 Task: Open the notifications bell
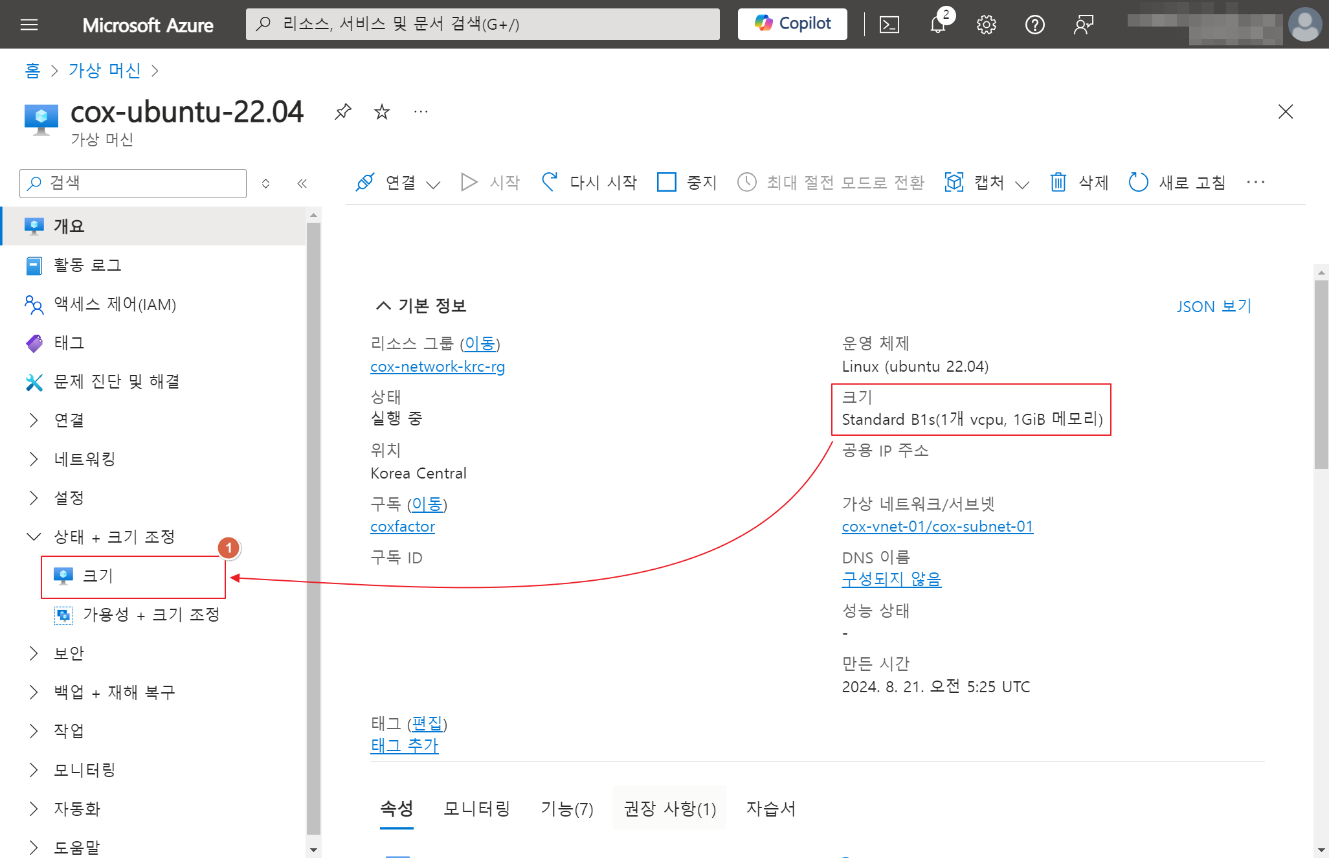[938, 25]
